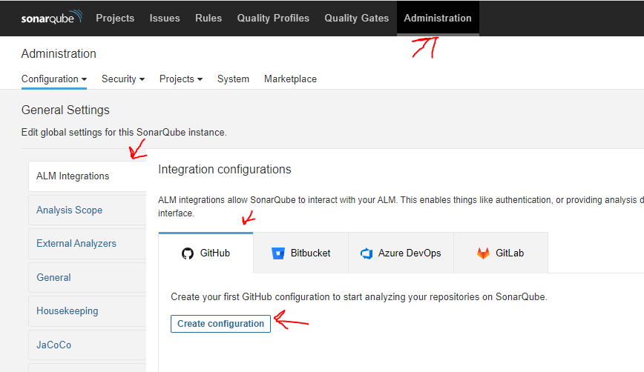Go to the Rules page
The height and width of the screenshot is (372, 644).
point(208,18)
